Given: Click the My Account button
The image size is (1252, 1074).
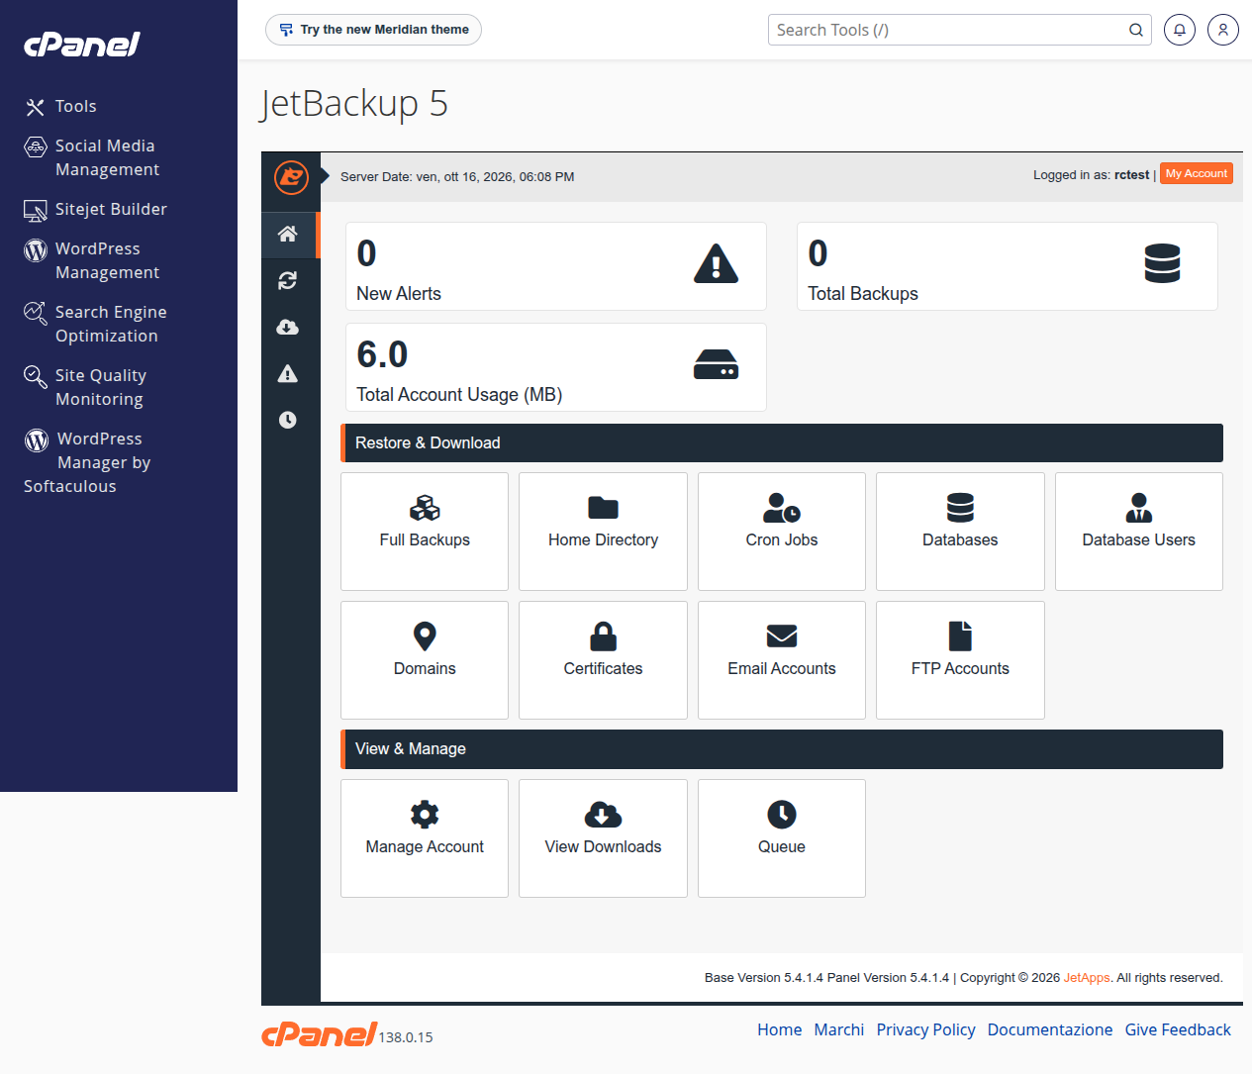Looking at the screenshot, I should [1197, 173].
